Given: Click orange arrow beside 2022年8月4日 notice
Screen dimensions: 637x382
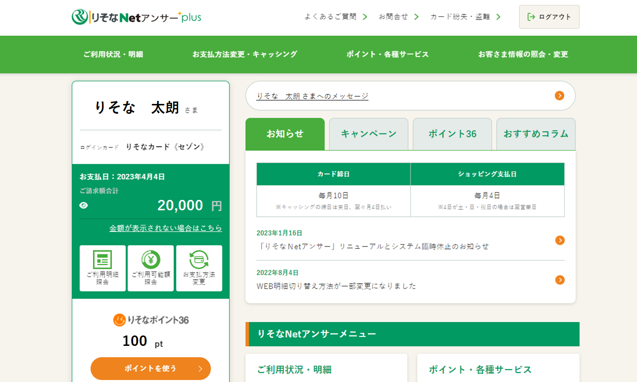Looking at the screenshot, I should (x=560, y=280).
